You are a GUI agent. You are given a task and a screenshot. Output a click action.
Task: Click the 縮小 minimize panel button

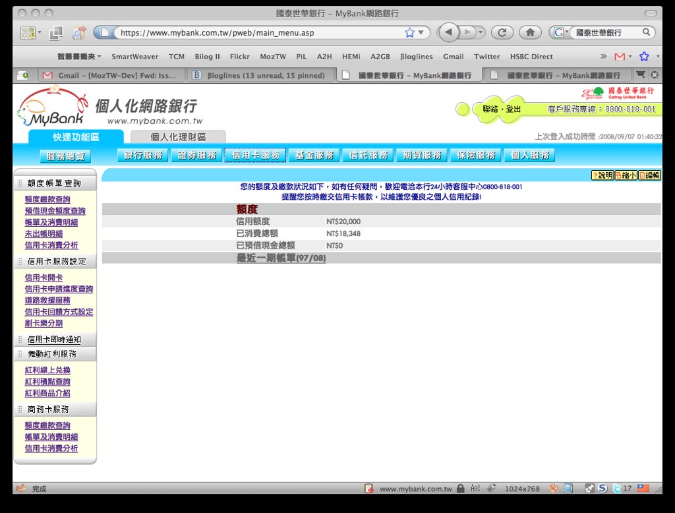[x=626, y=175]
